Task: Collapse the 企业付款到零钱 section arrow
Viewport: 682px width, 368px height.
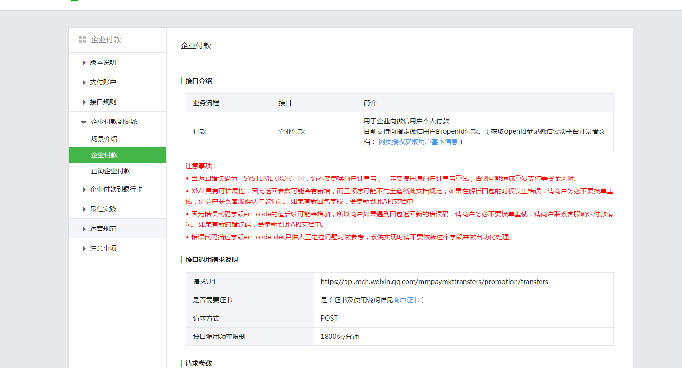Action: [x=84, y=122]
